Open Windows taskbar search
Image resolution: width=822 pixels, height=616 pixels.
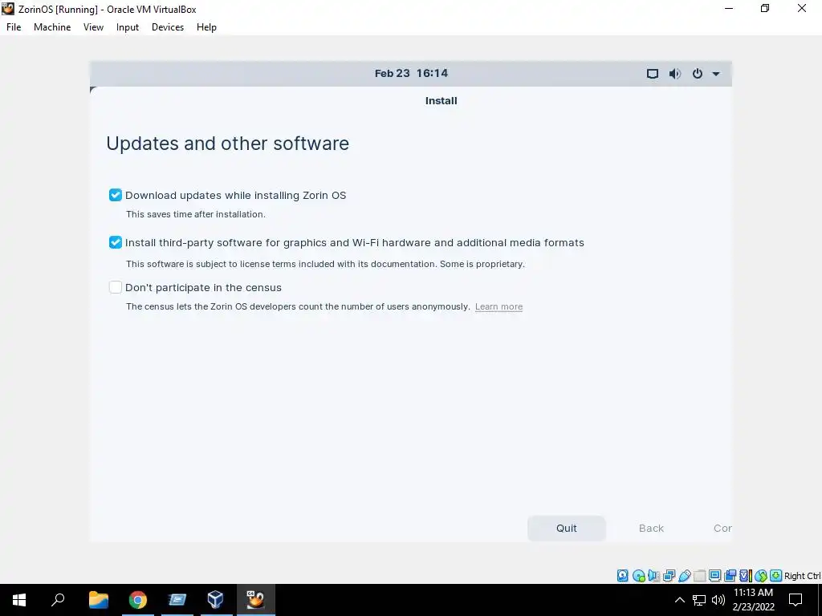58,600
